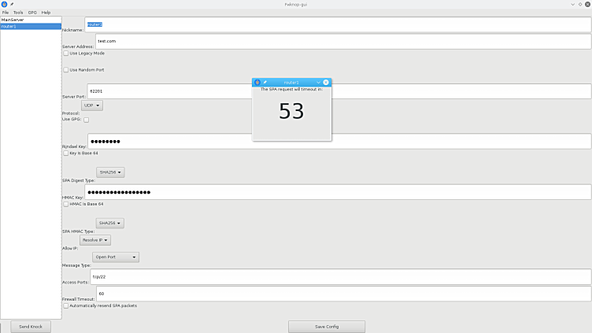The height and width of the screenshot is (333, 592).
Task: Click the Fwknop app icon in main titlebar
Action: coord(5,4)
